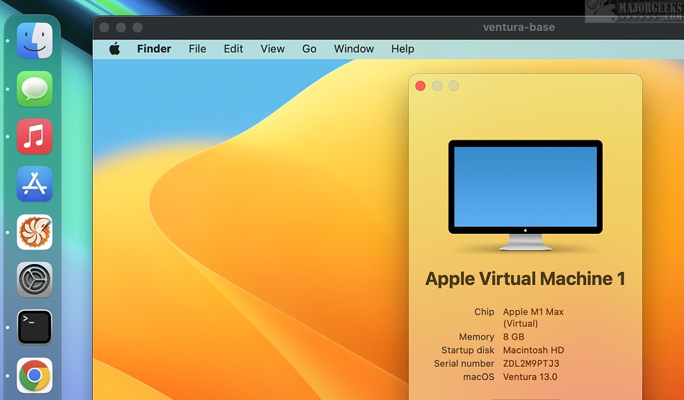Launch Terminal from the dock
The image size is (684, 400).
[35, 327]
